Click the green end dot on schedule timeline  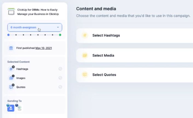point(60,35)
